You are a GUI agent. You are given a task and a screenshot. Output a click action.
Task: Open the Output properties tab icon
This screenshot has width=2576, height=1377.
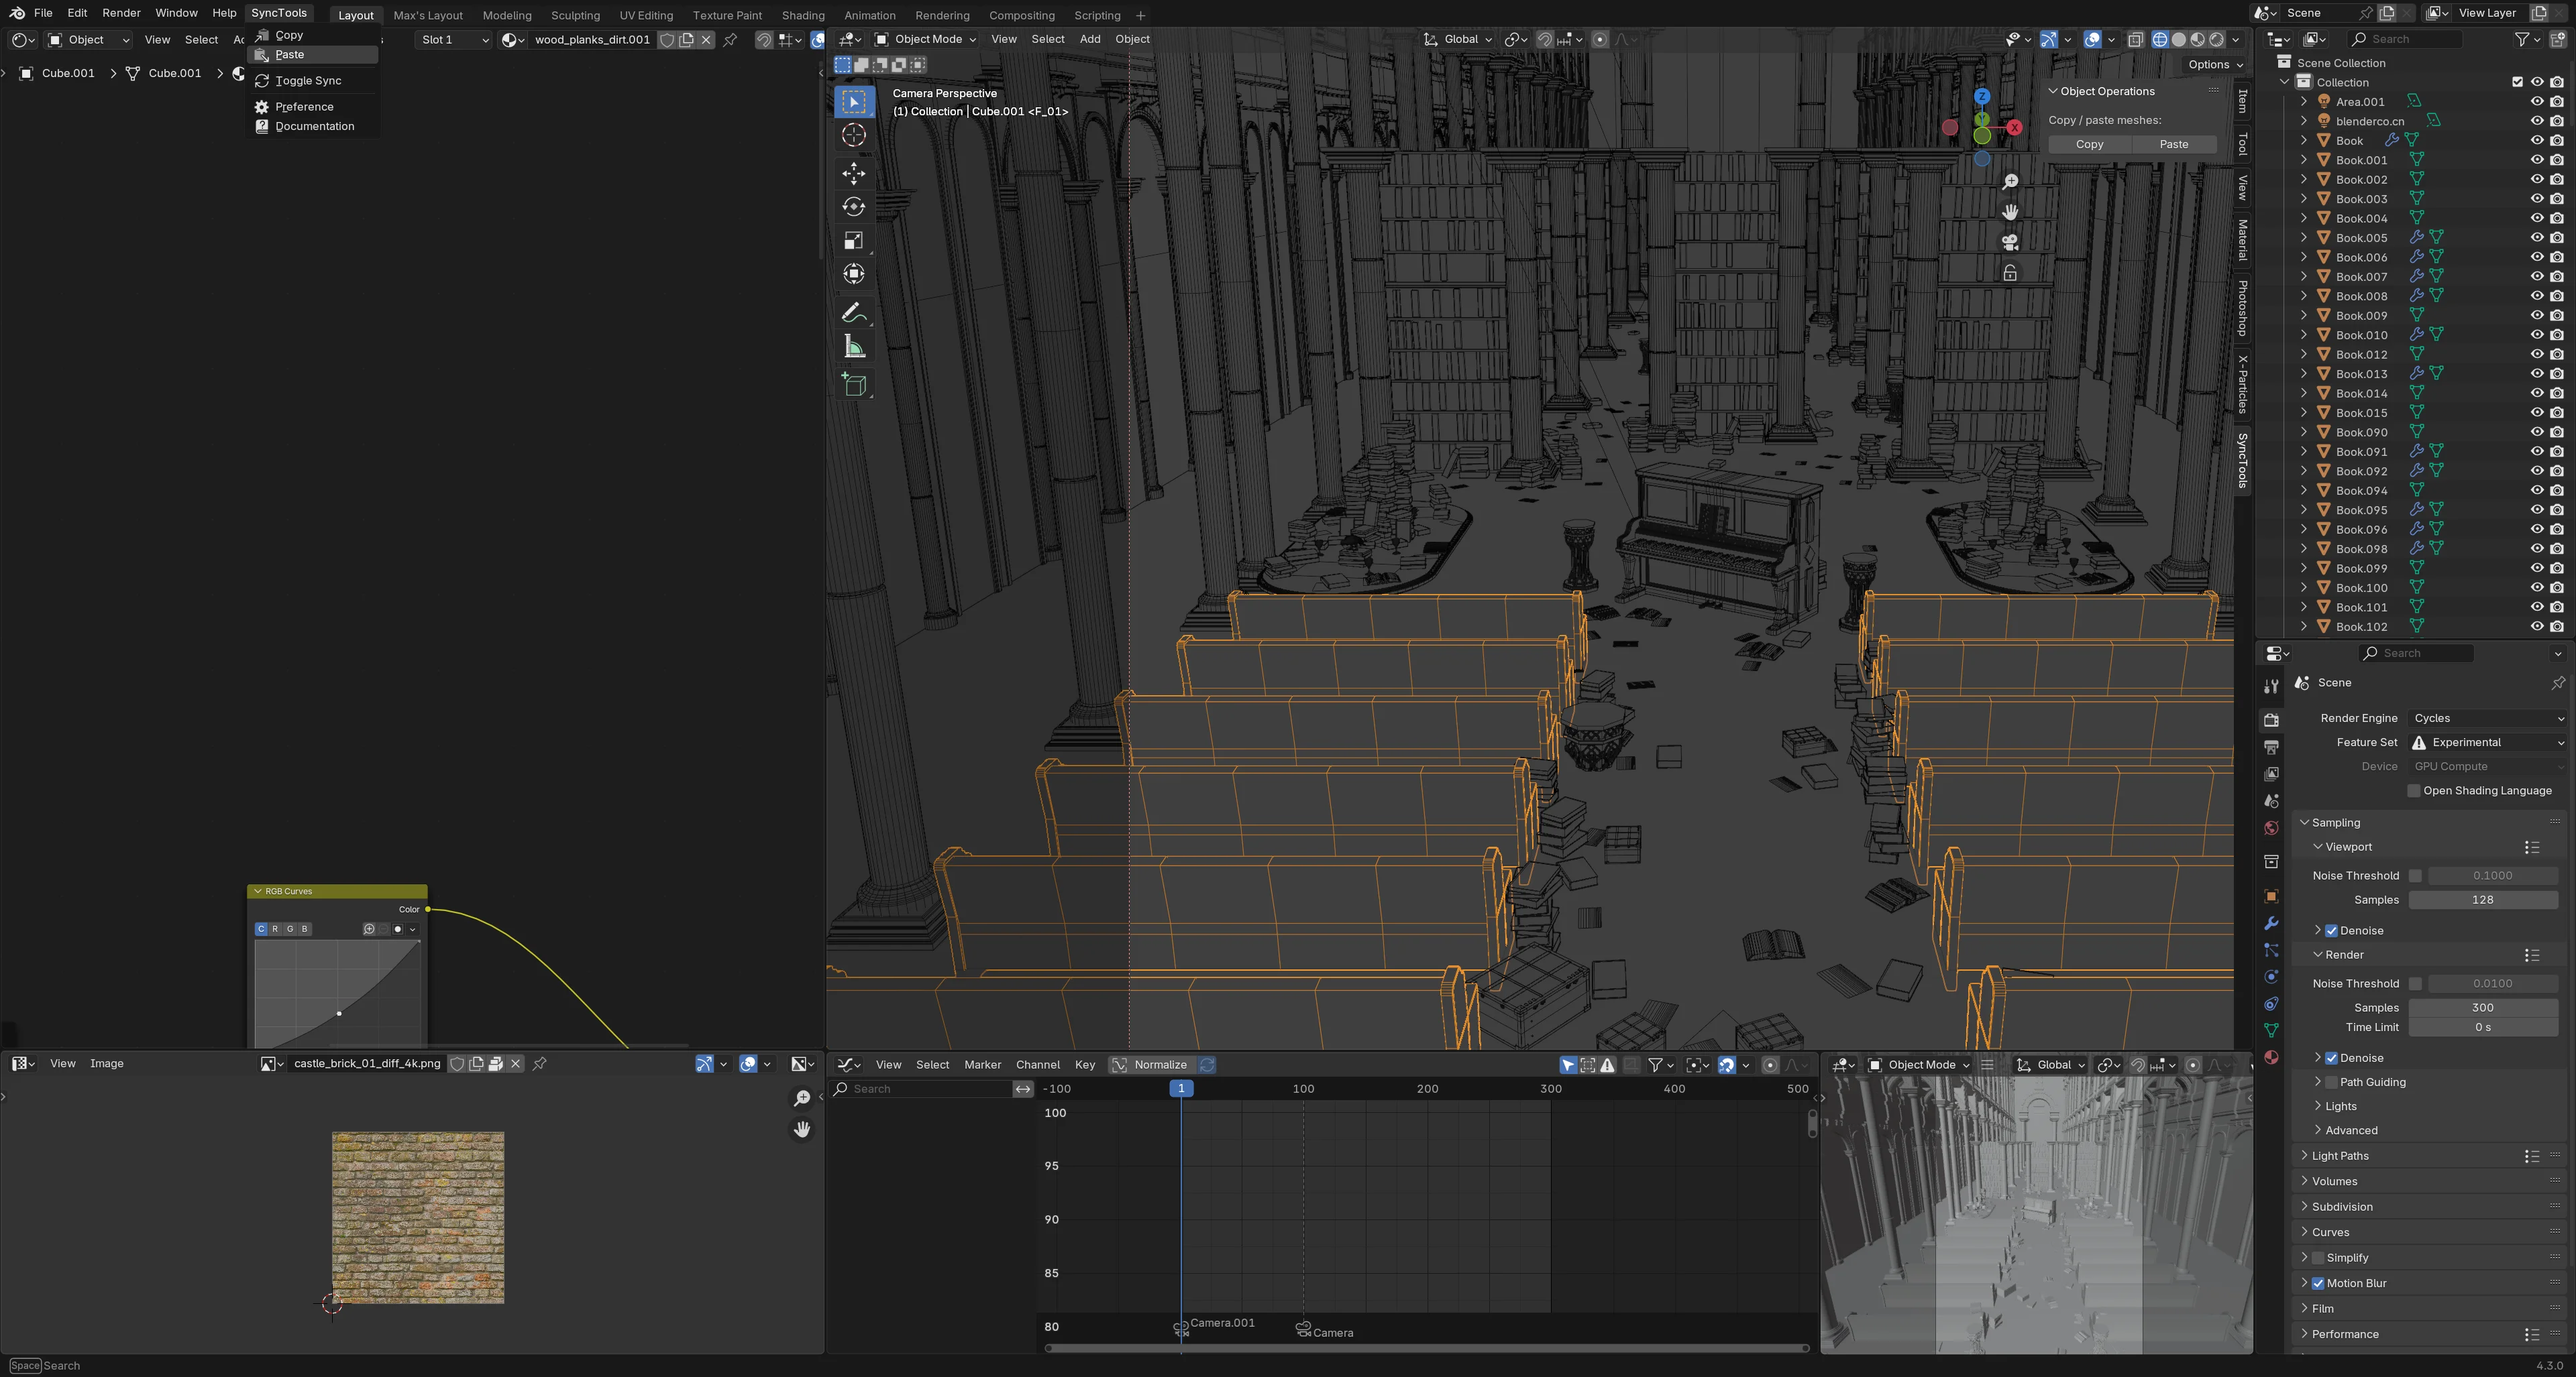[2271, 746]
